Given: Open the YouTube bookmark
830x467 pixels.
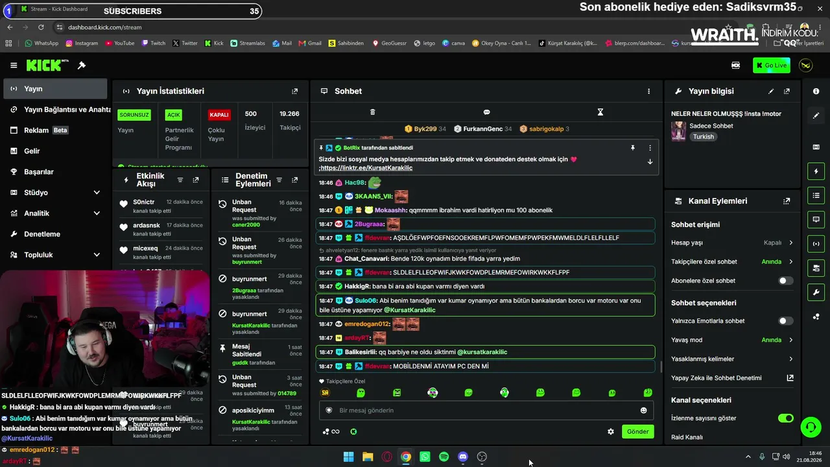Looking at the screenshot, I should pos(119,43).
